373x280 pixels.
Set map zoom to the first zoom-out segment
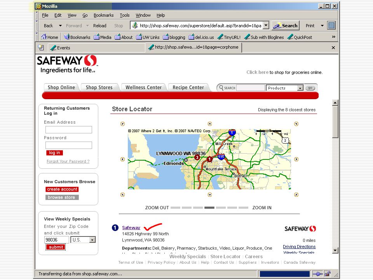click(x=176, y=208)
